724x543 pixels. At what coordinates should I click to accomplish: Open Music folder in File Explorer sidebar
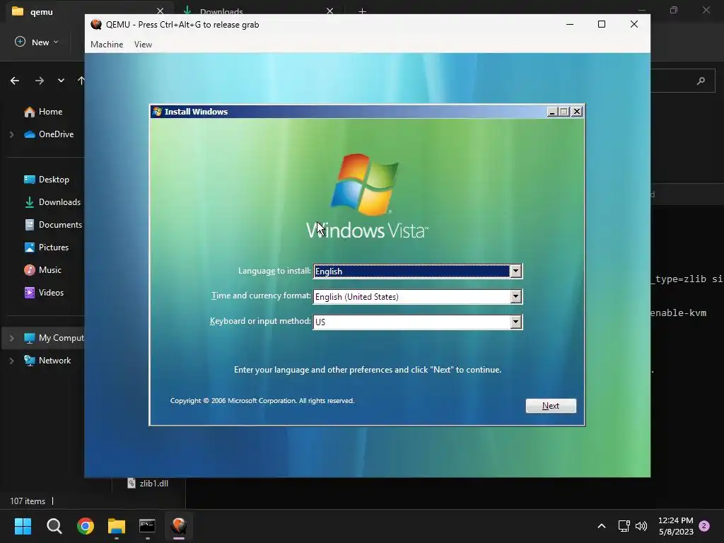pyautogui.click(x=43, y=270)
